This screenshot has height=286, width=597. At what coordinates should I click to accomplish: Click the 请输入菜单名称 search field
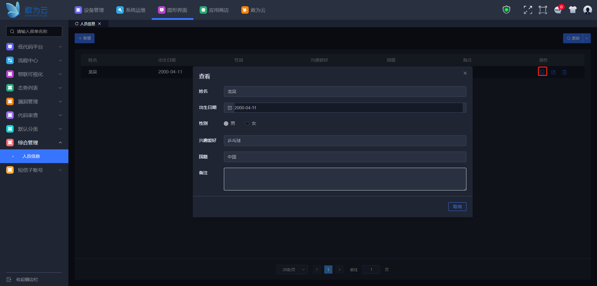(x=34, y=31)
